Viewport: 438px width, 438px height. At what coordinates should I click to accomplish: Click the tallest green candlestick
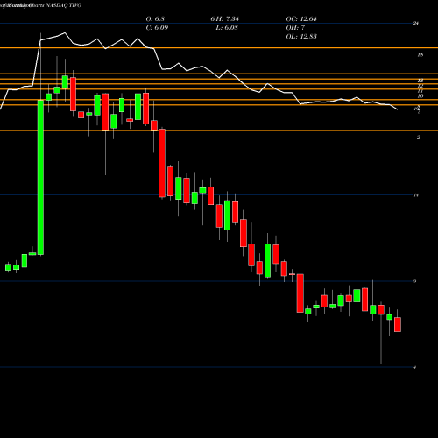(x=40, y=178)
